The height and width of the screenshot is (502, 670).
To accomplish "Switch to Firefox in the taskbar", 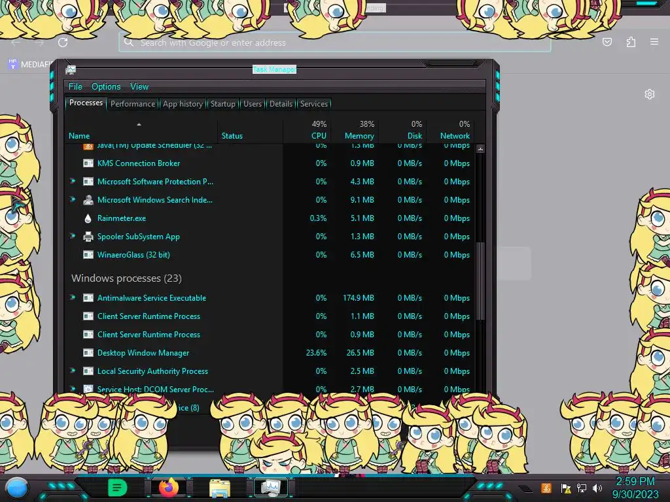I will pos(169,488).
